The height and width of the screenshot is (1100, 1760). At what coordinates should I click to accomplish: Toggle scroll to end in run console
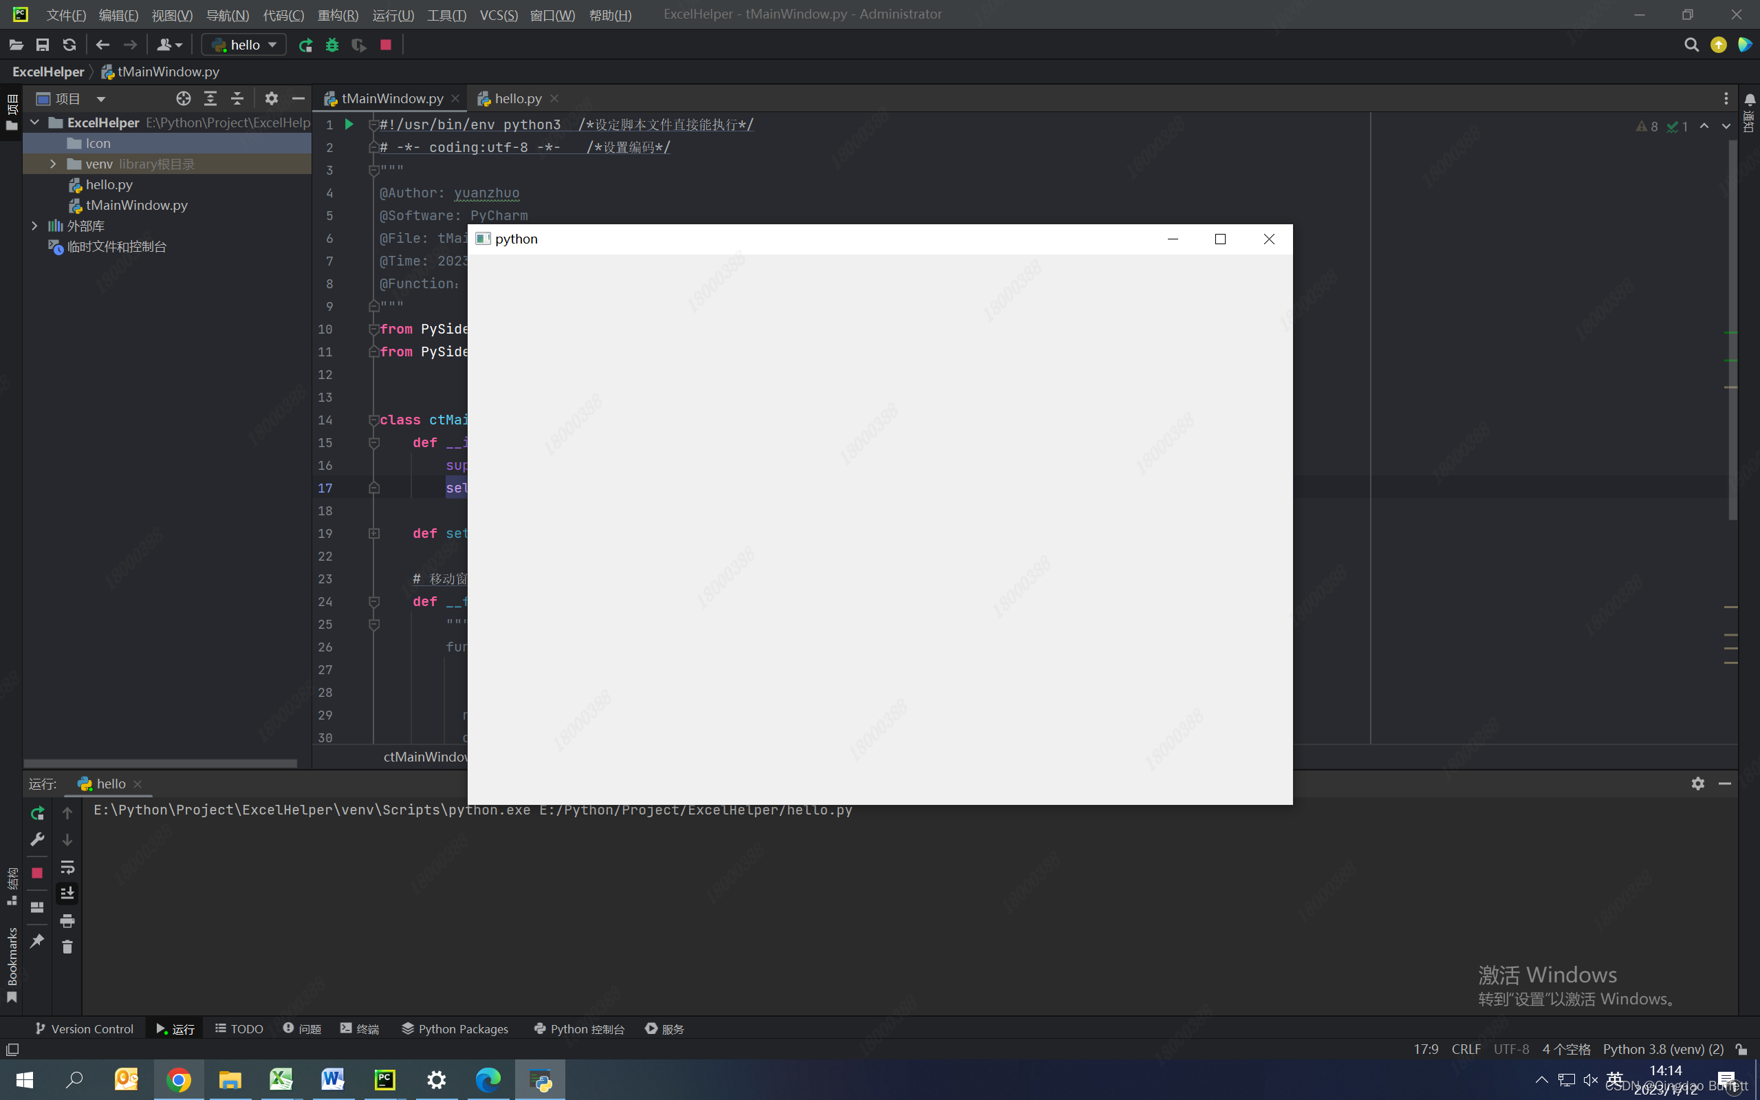point(67,894)
